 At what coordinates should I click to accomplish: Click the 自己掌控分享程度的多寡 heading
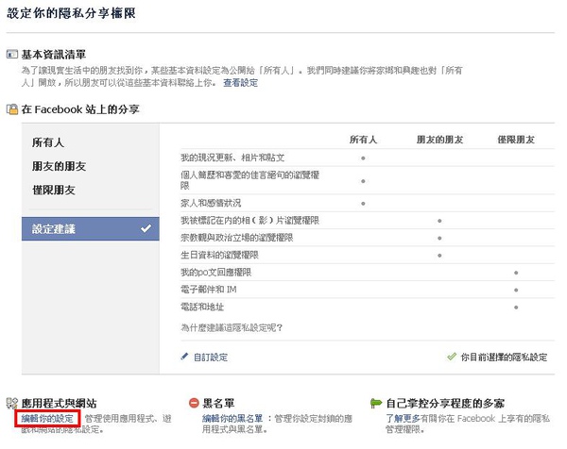[445, 403]
